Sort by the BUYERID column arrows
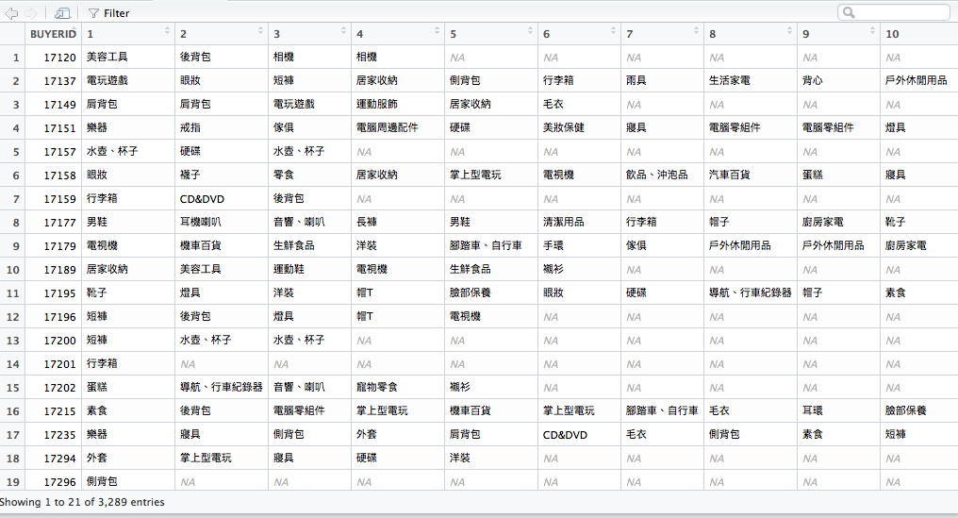Viewport: 958px width, 518px height. coord(74,30)
